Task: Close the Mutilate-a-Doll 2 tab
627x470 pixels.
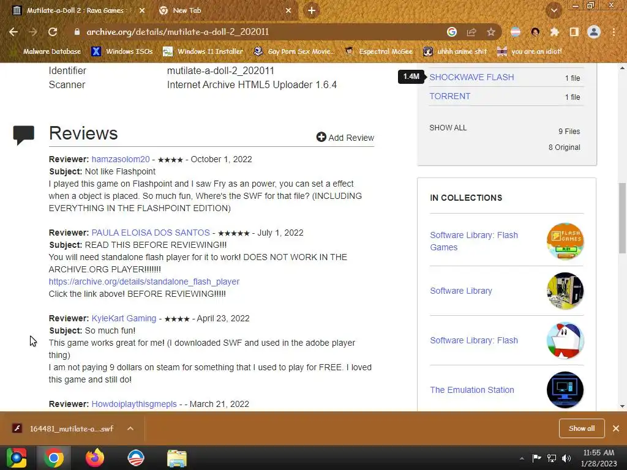Action: 142,10
